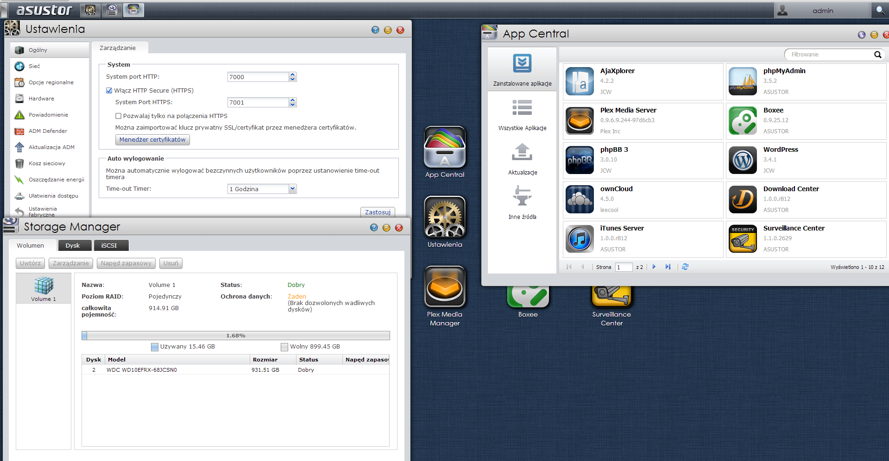Select Plex Media Server icon in App Central list

click(580, 121)
